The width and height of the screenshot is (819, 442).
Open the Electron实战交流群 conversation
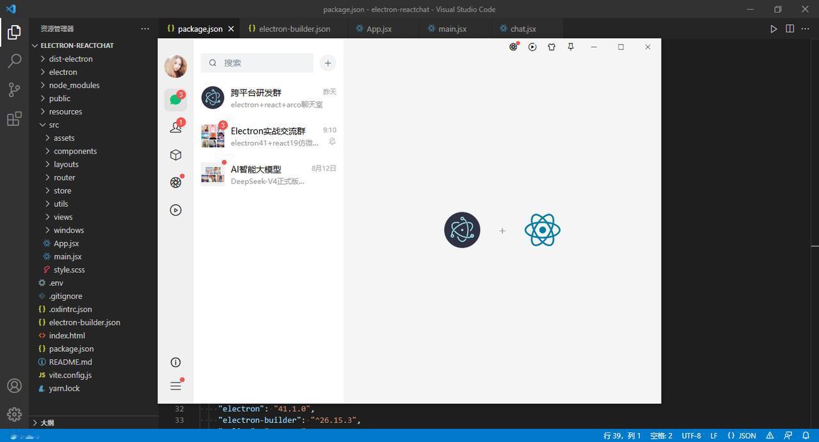(269, 136)
